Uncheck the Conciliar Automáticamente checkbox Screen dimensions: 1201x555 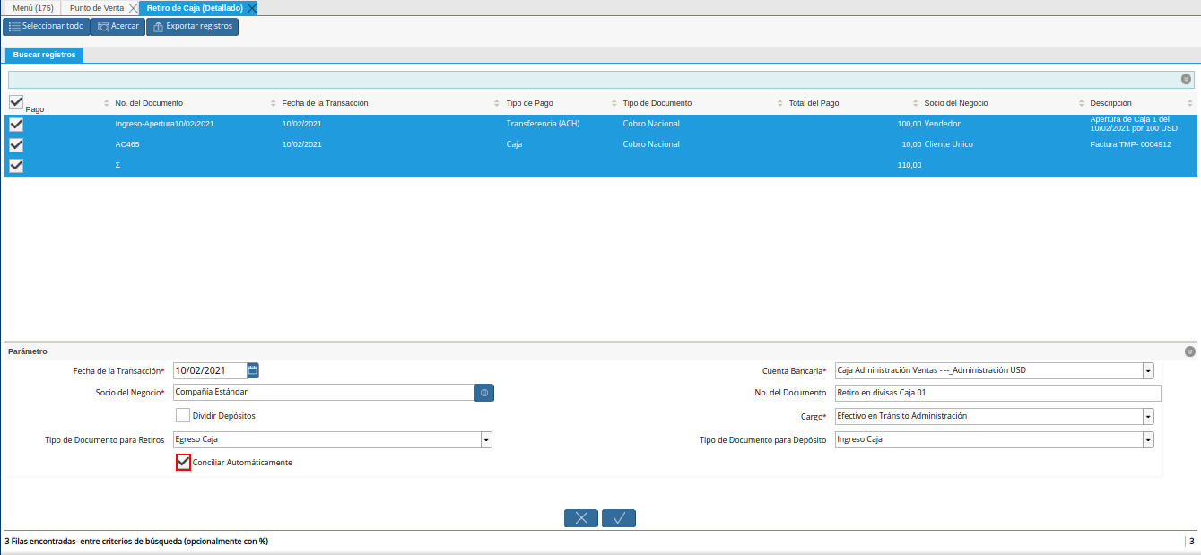tap(184, 463)
